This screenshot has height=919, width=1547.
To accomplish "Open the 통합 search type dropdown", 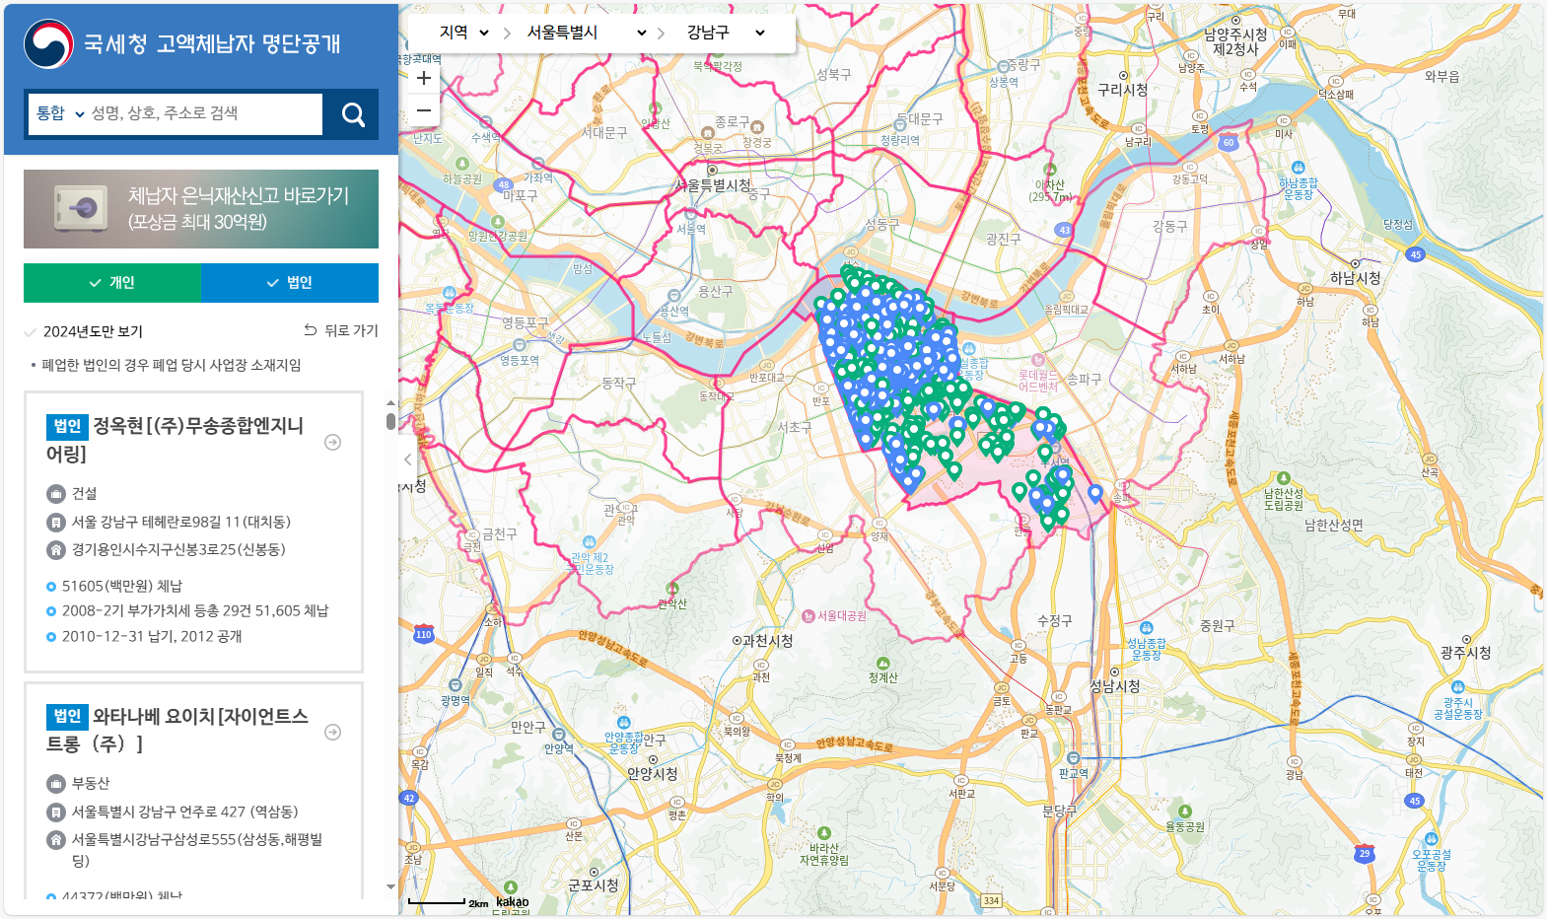I will (59, 113).
